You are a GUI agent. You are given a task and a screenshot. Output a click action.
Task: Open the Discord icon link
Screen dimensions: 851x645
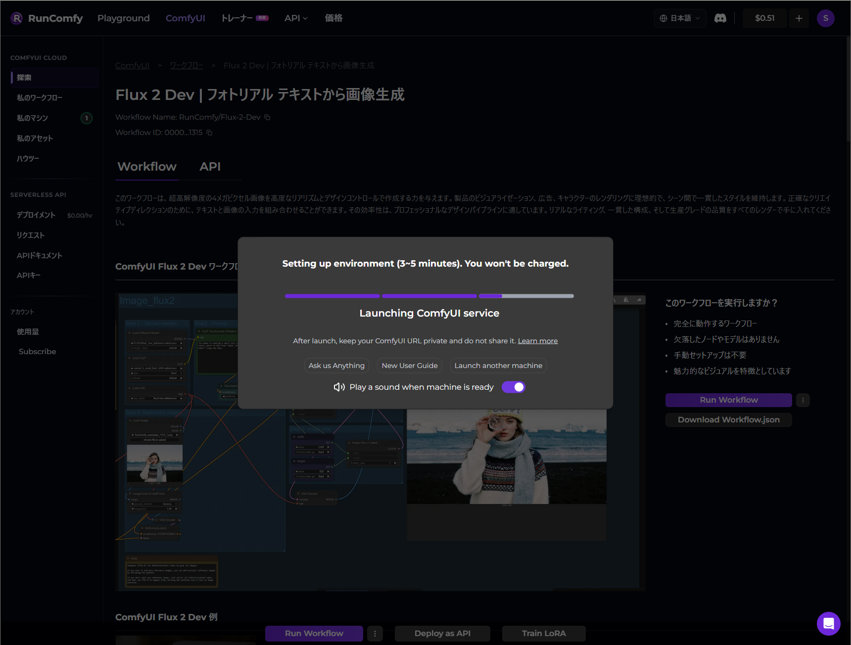(720, 18)
